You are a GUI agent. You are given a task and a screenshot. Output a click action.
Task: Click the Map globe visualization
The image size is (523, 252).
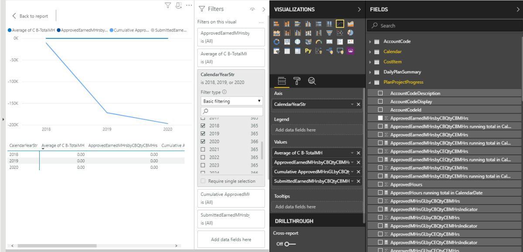pos(298,42)
